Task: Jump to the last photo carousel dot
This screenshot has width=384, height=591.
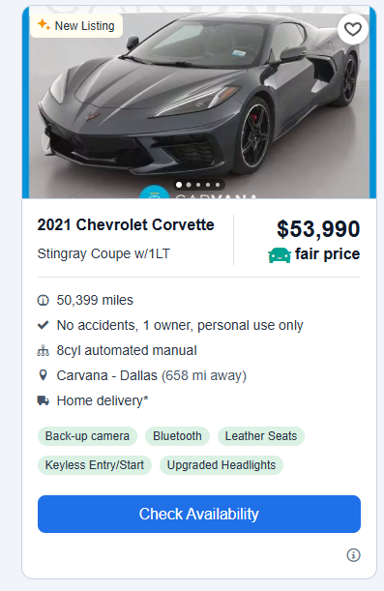Action: point(218,185)
